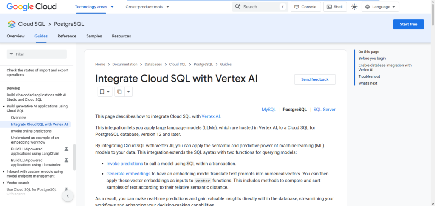Click the Search box
This screenshot has height=206, width=435.
(x=260, y=7)
